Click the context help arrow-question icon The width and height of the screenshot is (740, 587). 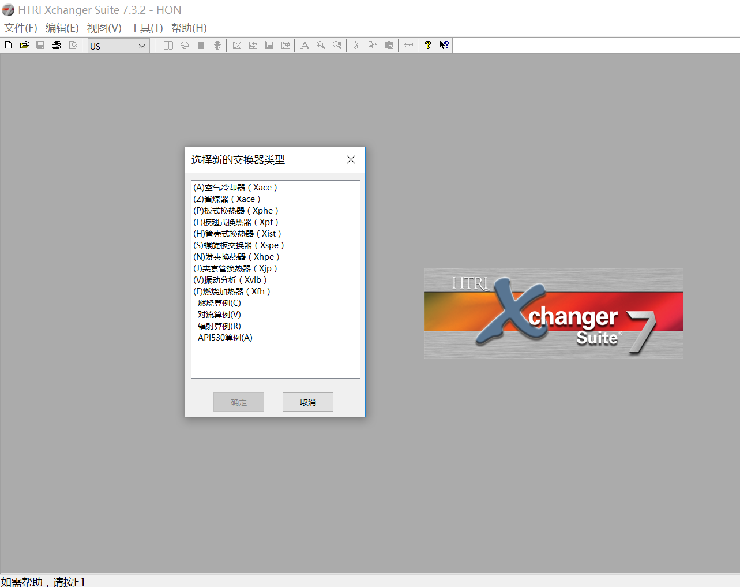click(x=444, y=45)
